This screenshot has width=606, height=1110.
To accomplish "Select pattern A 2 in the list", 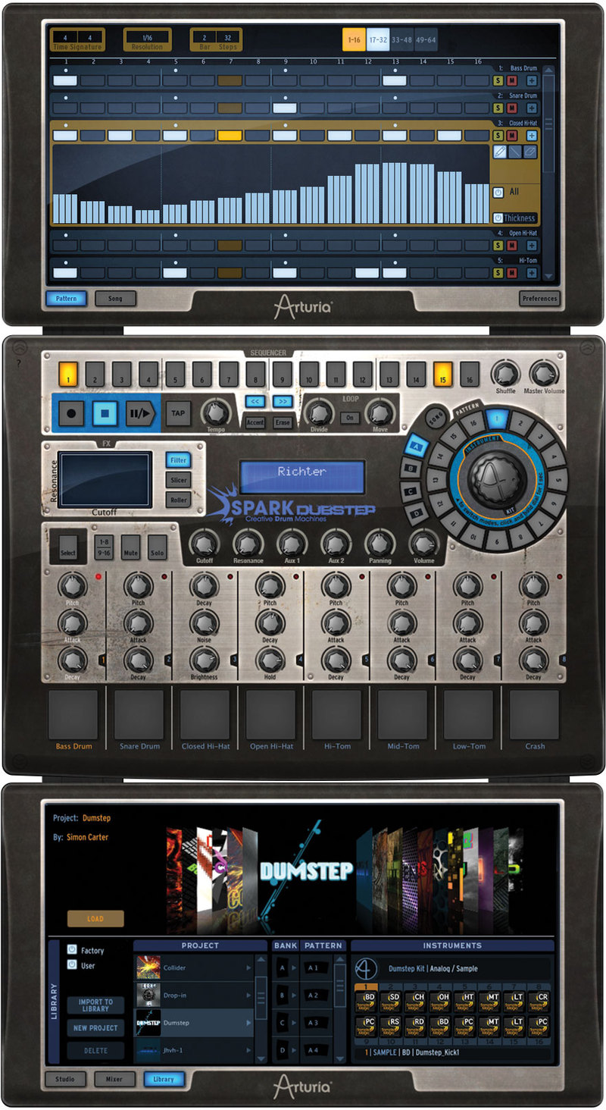I will pyautogui.click(x=317, y=996).
